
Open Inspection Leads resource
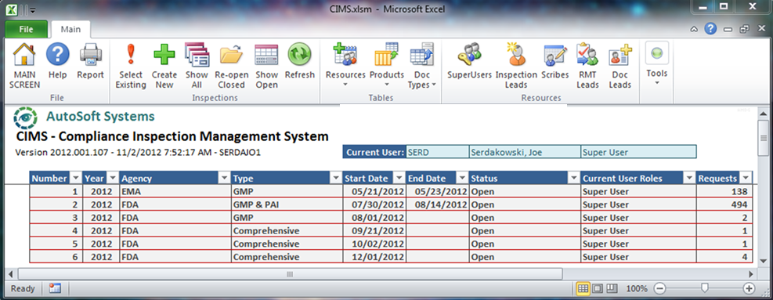click(516, 67)
